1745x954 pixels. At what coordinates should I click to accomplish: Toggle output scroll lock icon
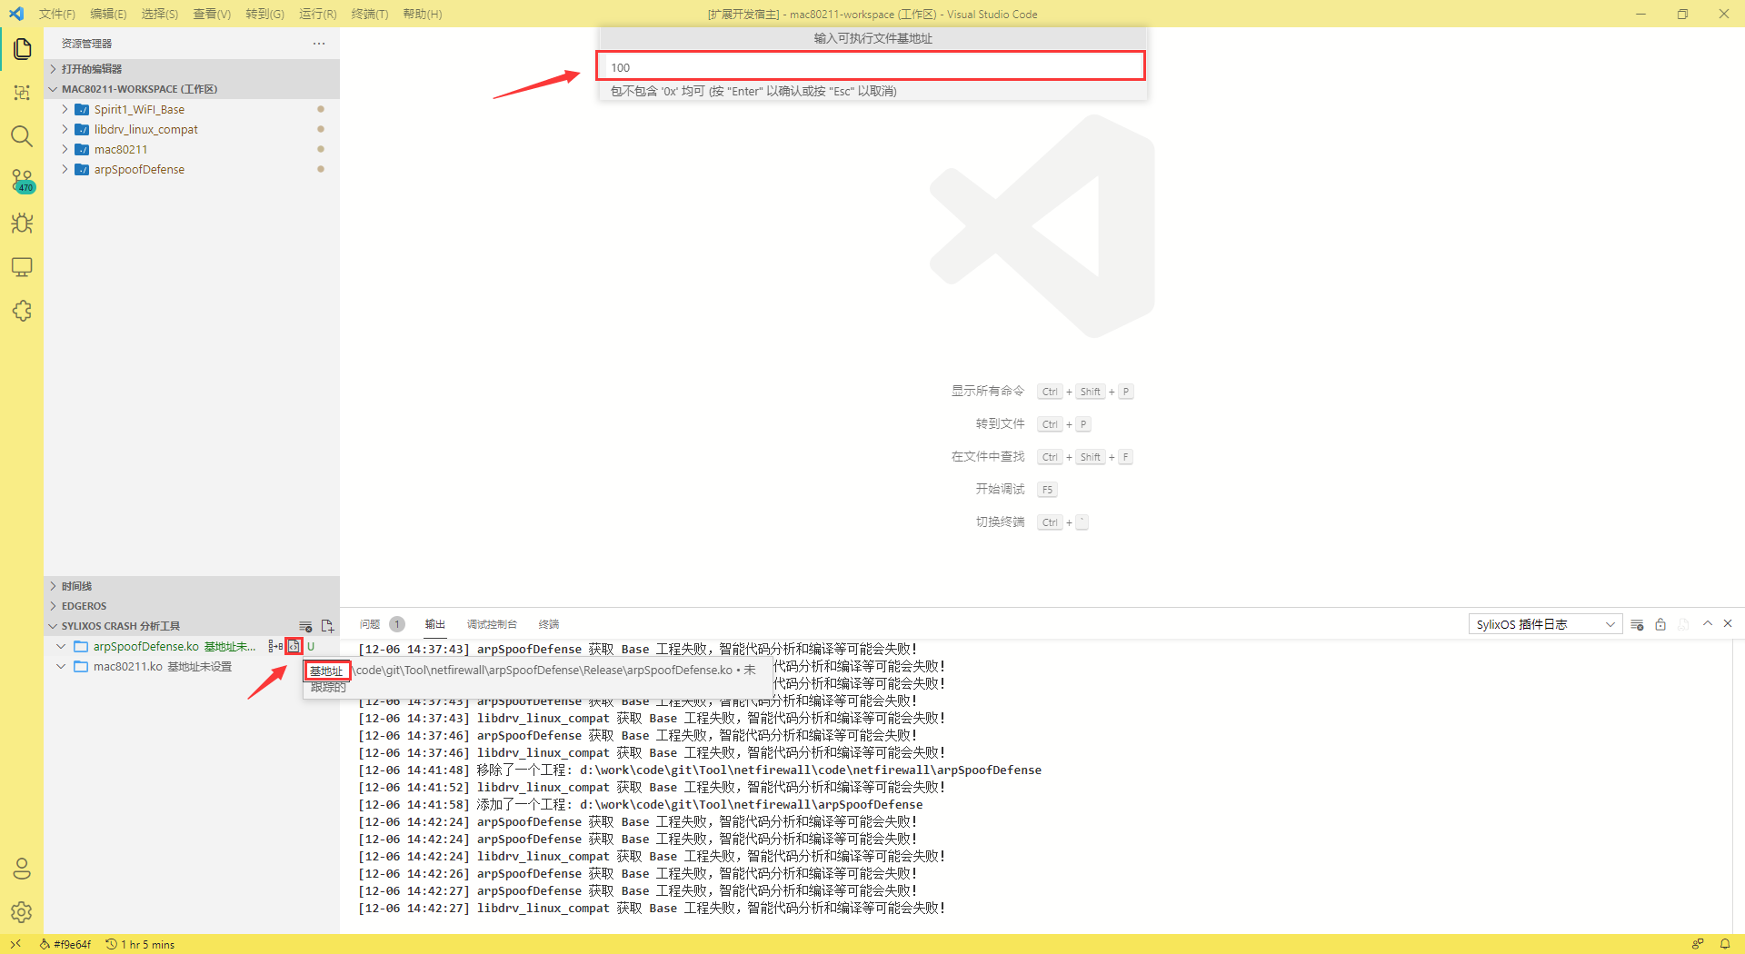coord(1660,624)
